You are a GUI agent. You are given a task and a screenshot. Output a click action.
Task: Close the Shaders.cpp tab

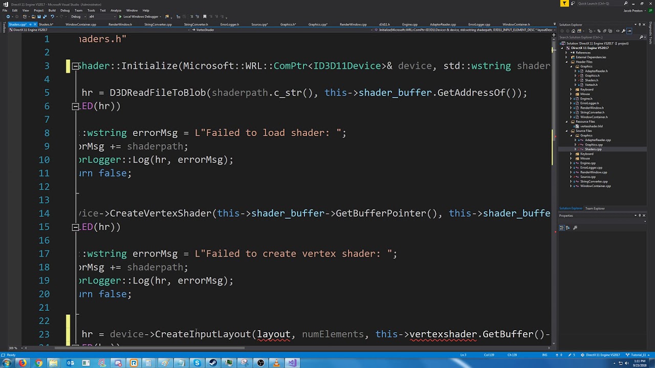tap(35, 25)
